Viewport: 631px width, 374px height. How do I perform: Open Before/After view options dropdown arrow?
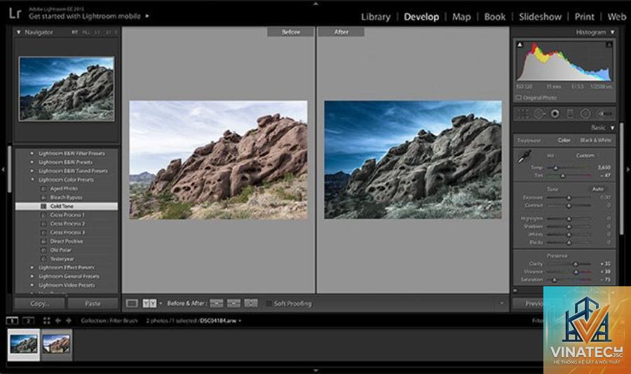(161, 303)
